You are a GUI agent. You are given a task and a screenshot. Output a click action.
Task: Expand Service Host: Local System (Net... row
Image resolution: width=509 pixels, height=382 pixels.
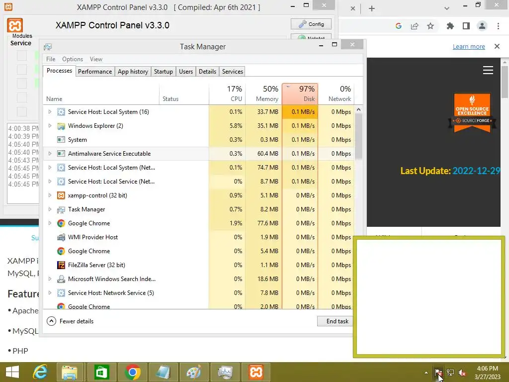pyautogui.click(x=50, y=168)
